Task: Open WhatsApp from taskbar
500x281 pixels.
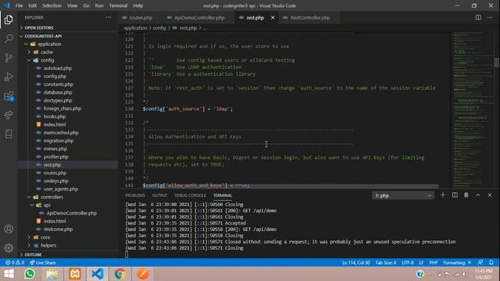Action: tap(30, 274)
